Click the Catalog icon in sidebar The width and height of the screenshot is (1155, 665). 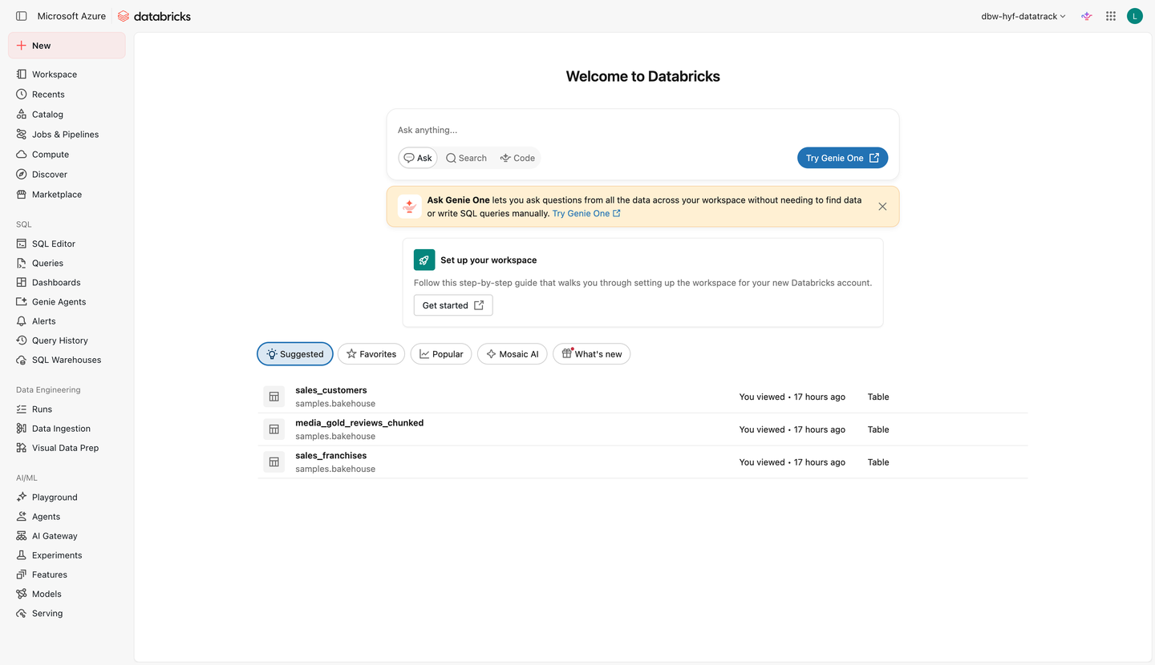pos(22,115)
